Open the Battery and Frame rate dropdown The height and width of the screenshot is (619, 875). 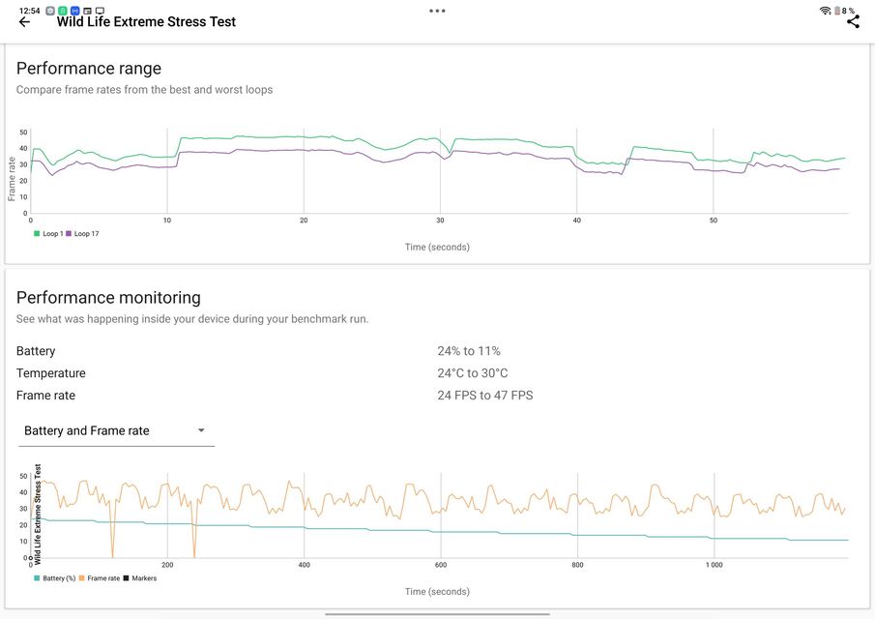click(87, 430)
